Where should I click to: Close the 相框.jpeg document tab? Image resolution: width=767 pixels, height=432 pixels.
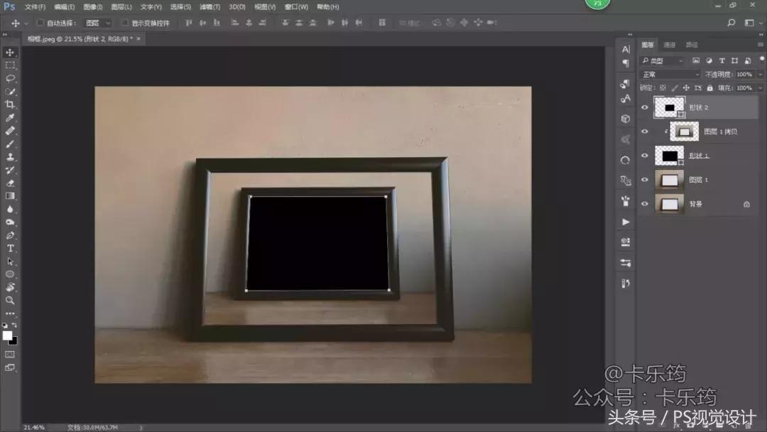[138, 38]
